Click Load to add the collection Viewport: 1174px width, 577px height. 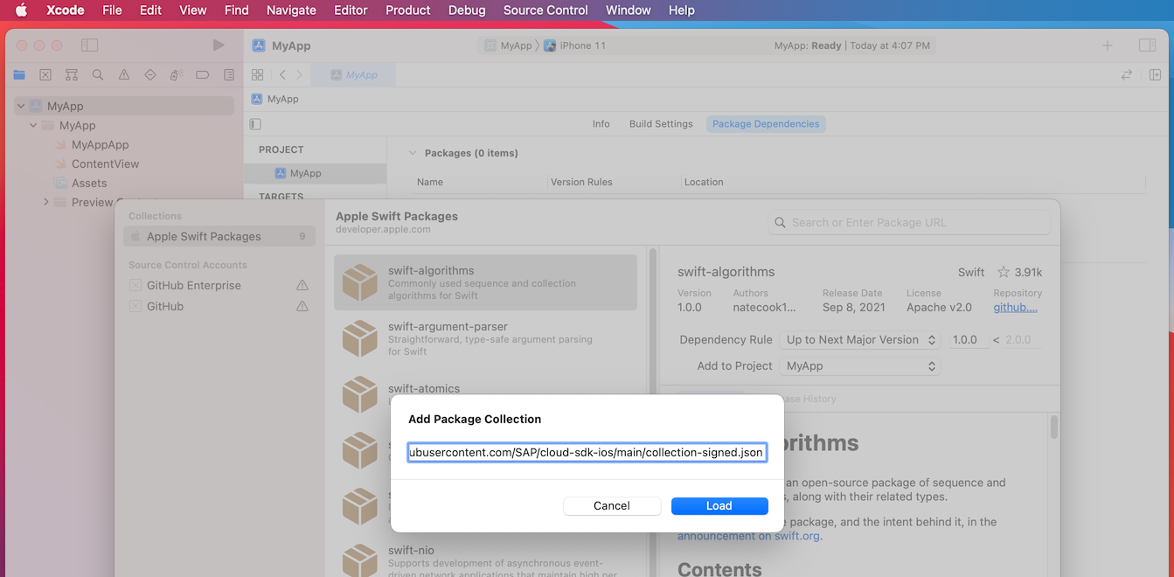[719, 505]
